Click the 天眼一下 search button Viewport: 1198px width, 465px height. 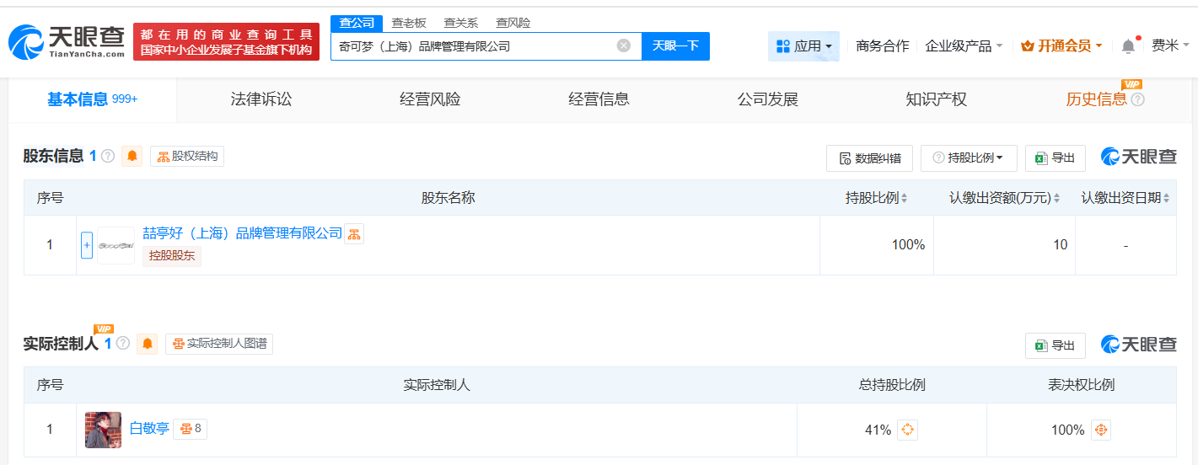675,45
